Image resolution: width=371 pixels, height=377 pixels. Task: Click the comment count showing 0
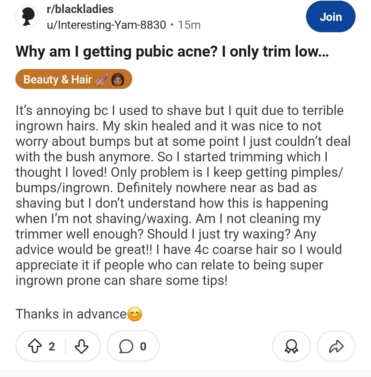click(x=143, y=347)
